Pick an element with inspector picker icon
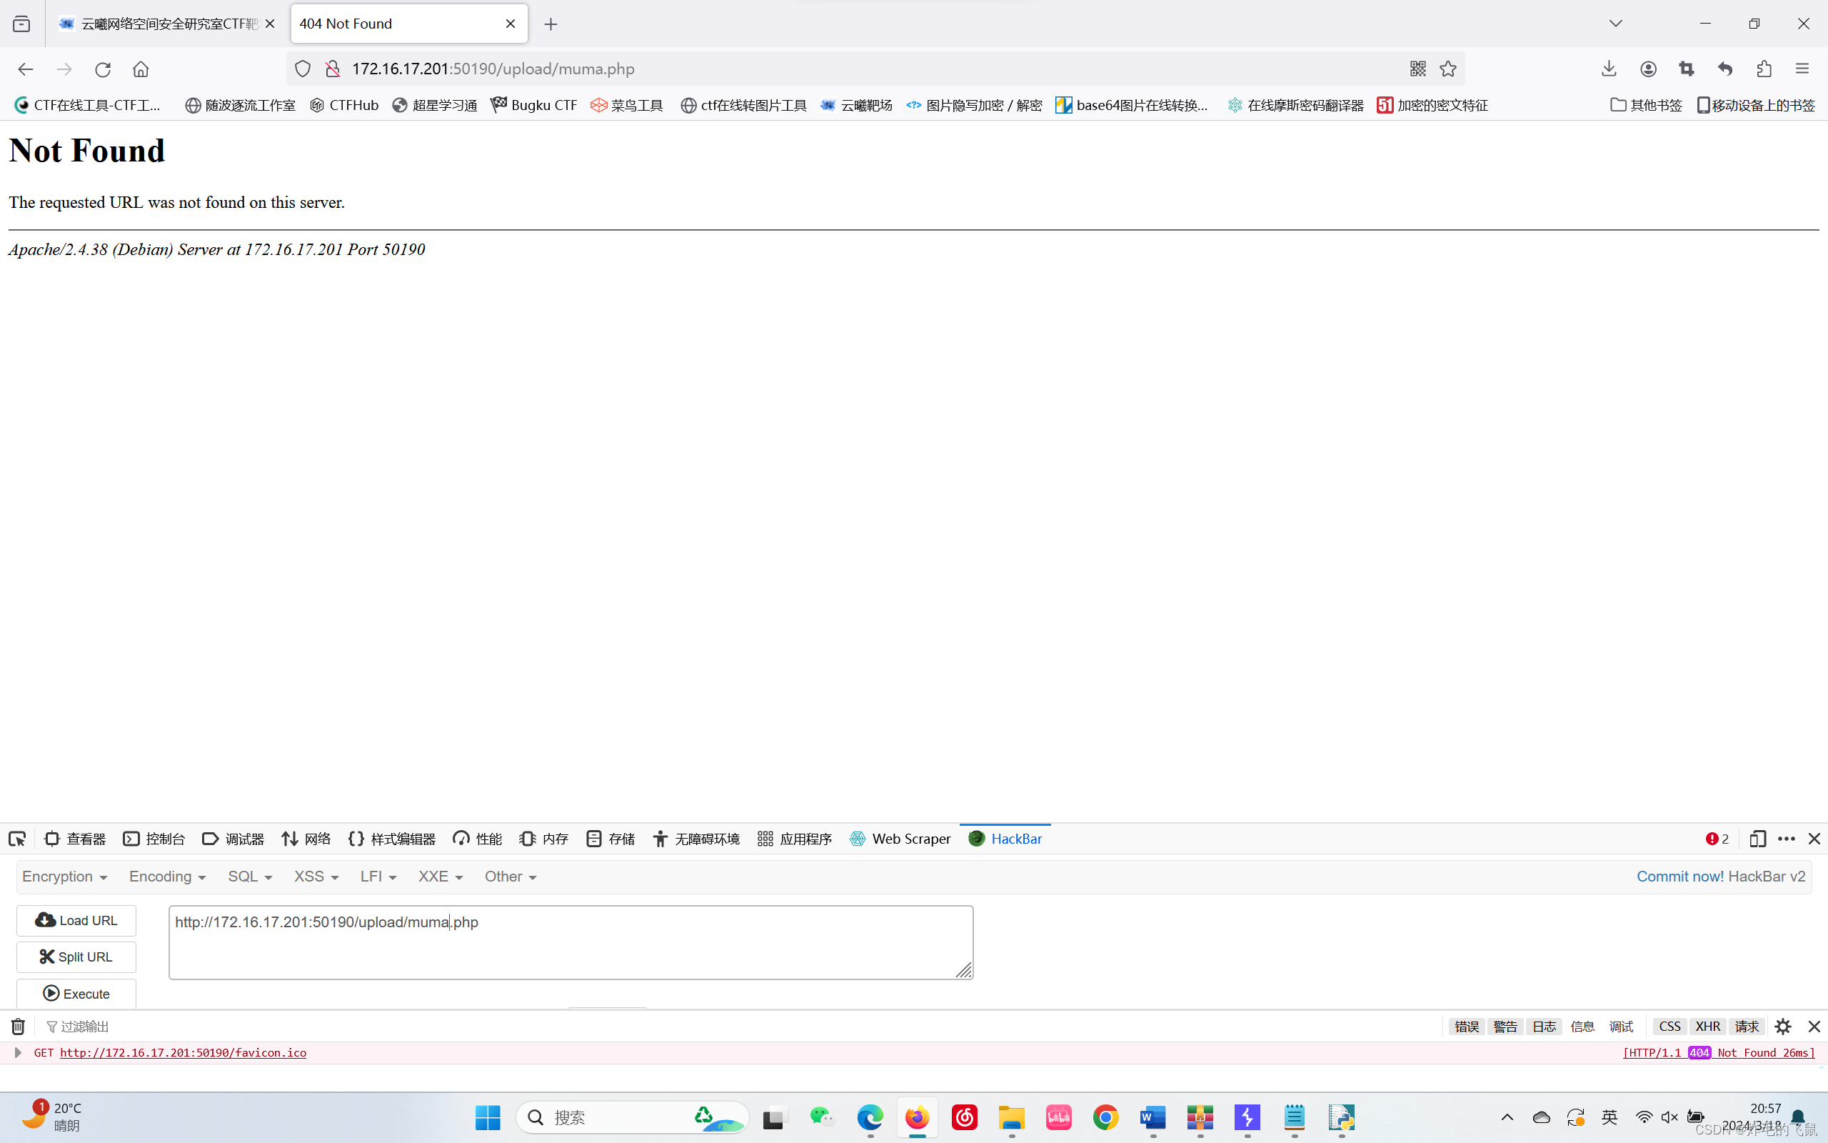 tap(16, 839)
